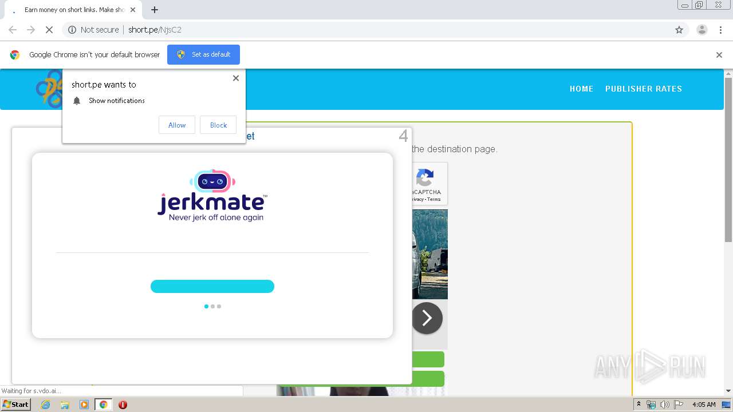Launch Internet Explorer from taskbar
This screenshot has width=733, height=412.
[45, 405]
